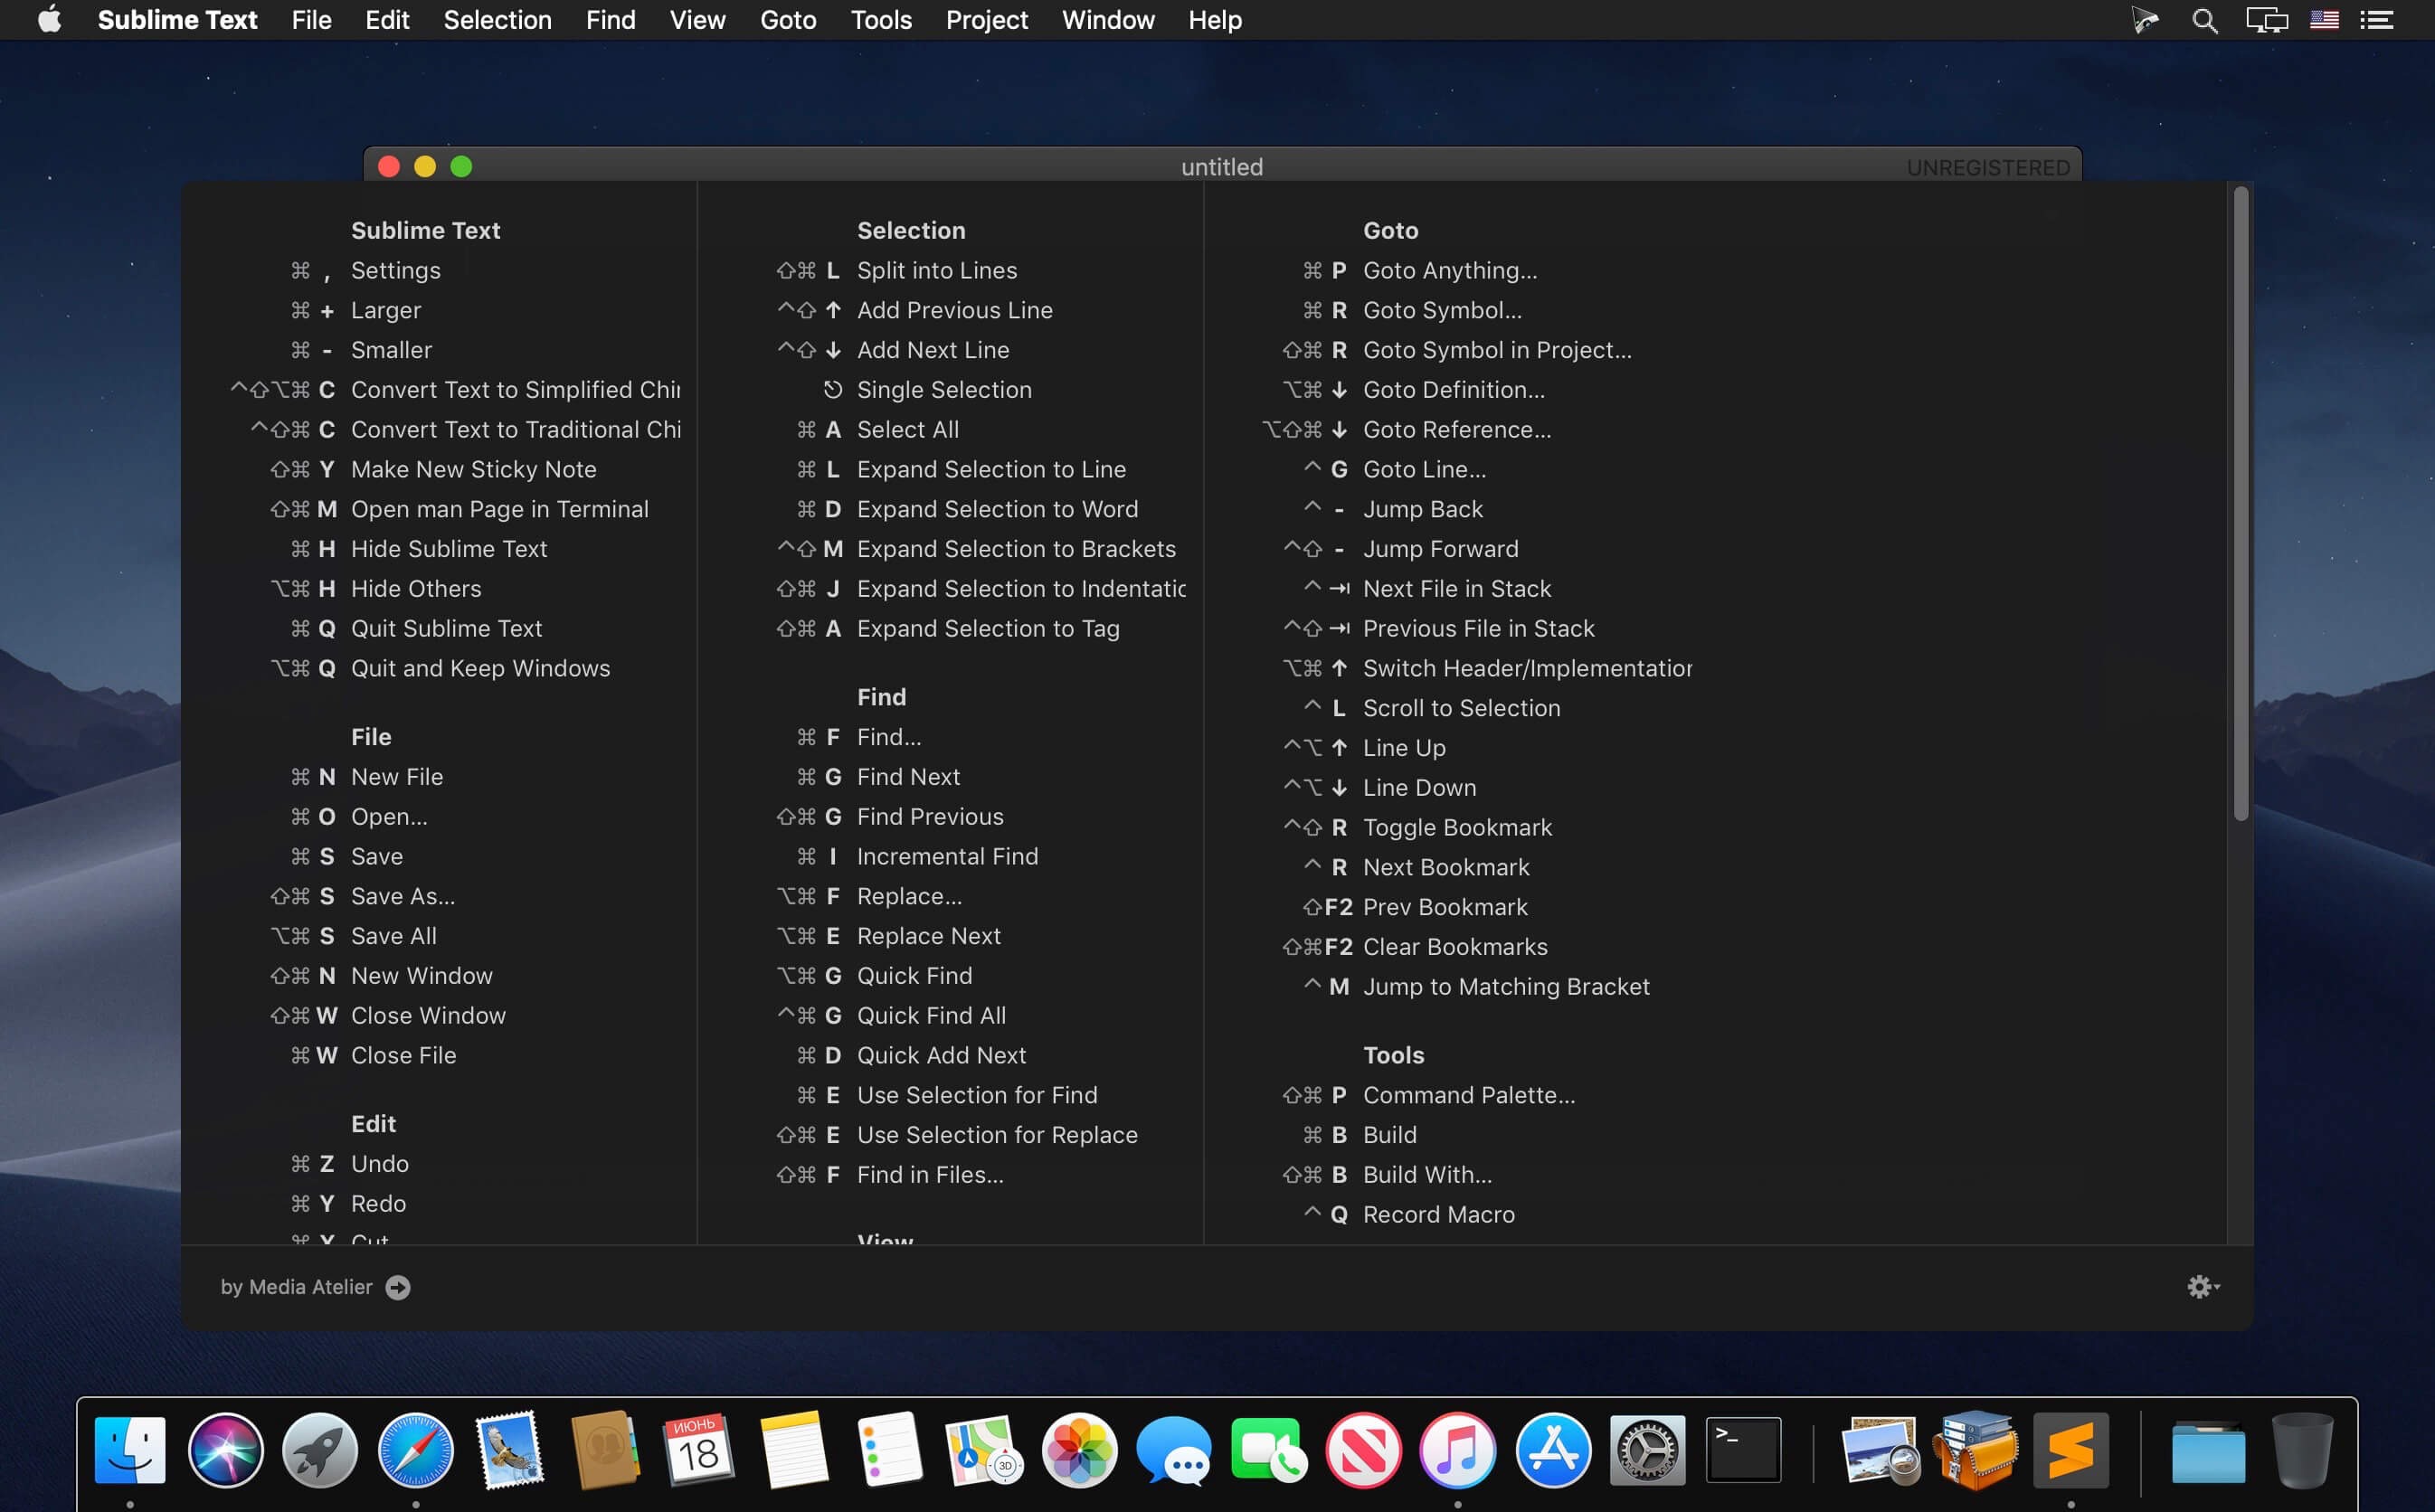The height and width of the screenshot is (1512, 2435).
Task: Open Mail stamp icon in Dock
Action: (x=510, y=1450)
